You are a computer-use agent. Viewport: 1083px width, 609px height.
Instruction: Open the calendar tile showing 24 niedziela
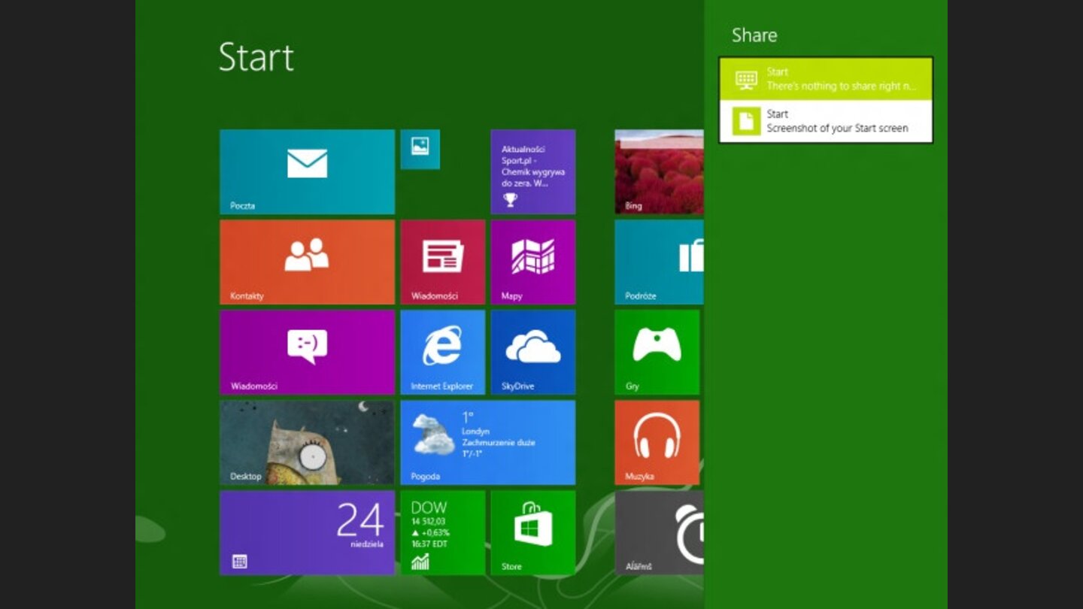[x=307, y=532]
